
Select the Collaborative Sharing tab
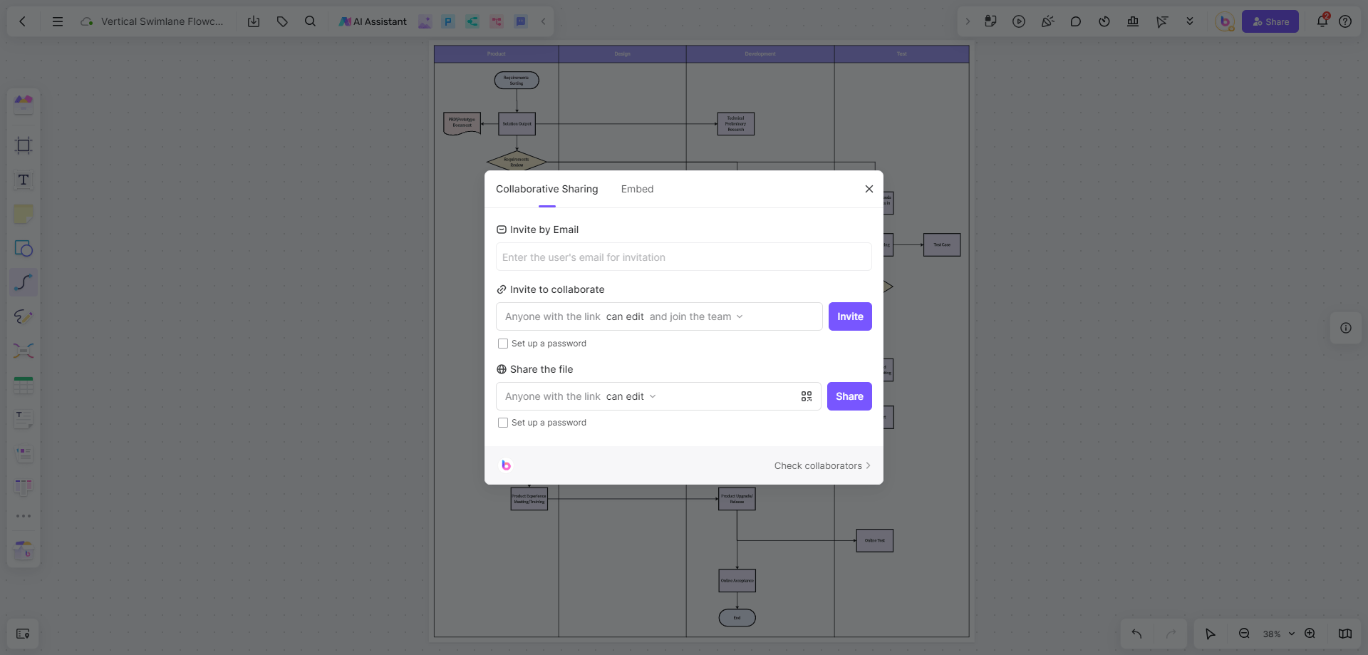click(x=546, y=189)
